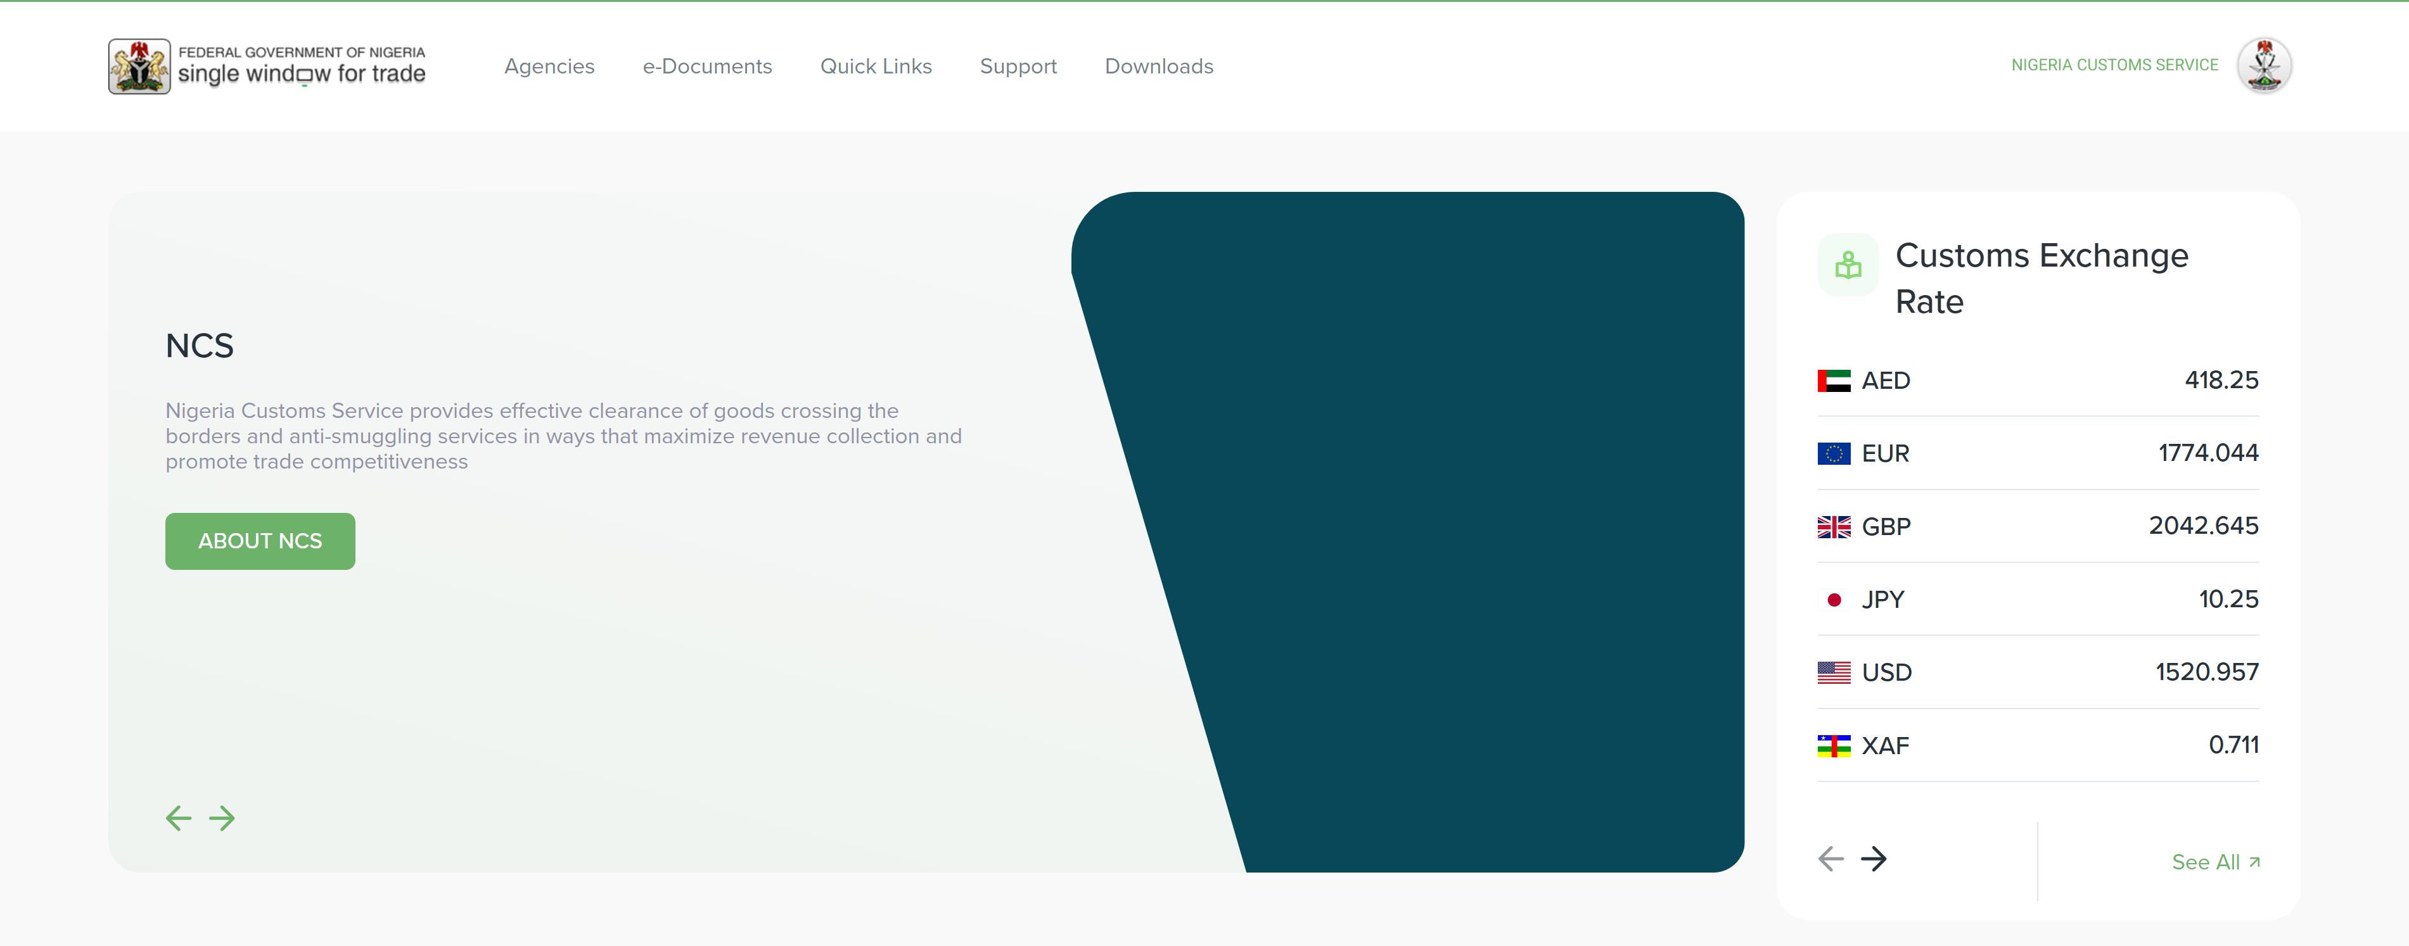Select the UK flag icon beside GBP
Image resolution: width=2409 pixels, height=946 pixels.
click(x=1834, y=526)
